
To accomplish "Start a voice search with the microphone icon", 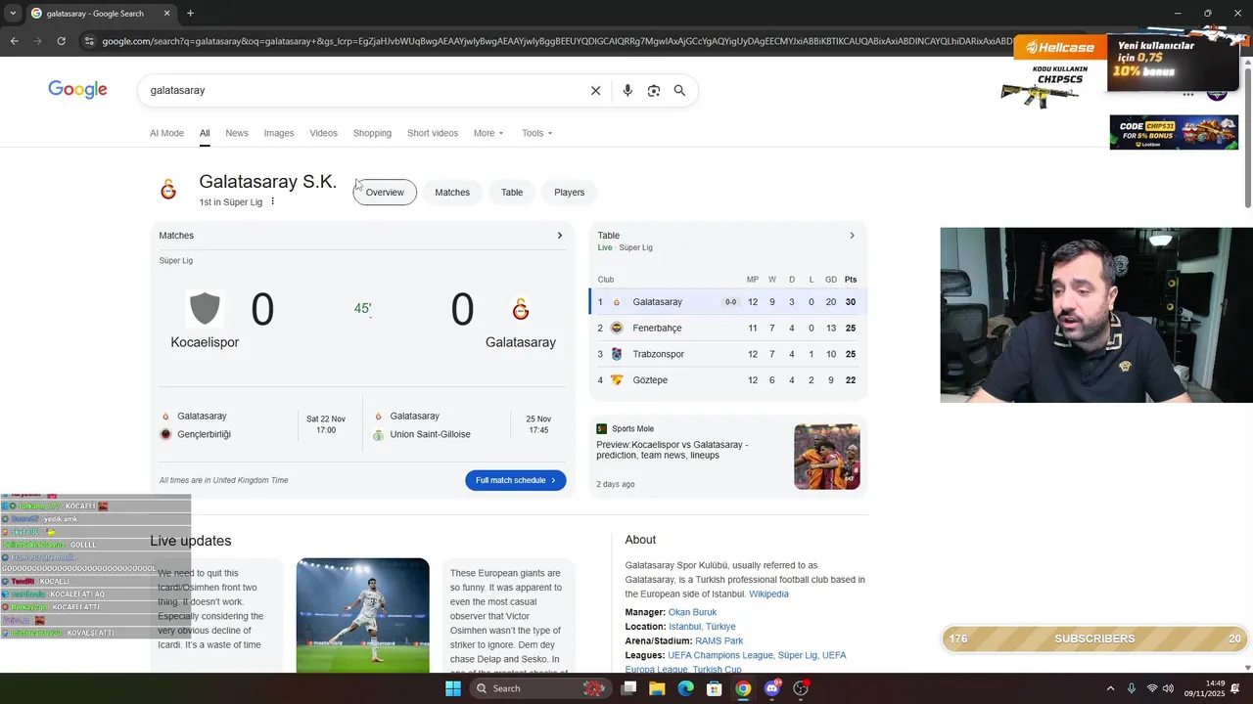I will tap(627, 90).
